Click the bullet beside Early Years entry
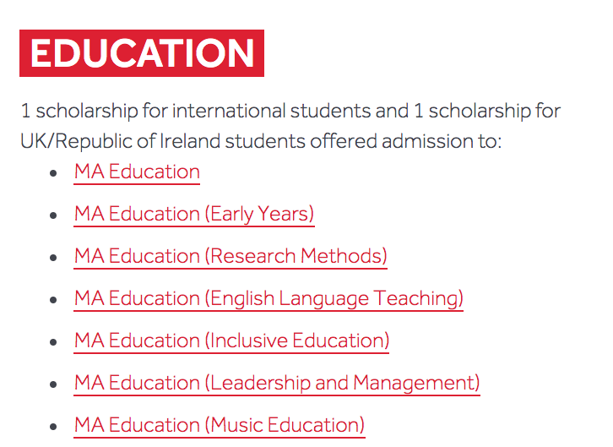Image resolution: width=613 pixels, height=447 pixels. (53, 215)
